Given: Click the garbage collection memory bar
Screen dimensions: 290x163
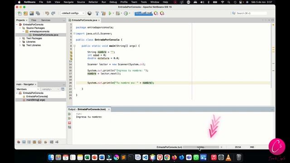Looking at the screenshot, I should point(143,13).
